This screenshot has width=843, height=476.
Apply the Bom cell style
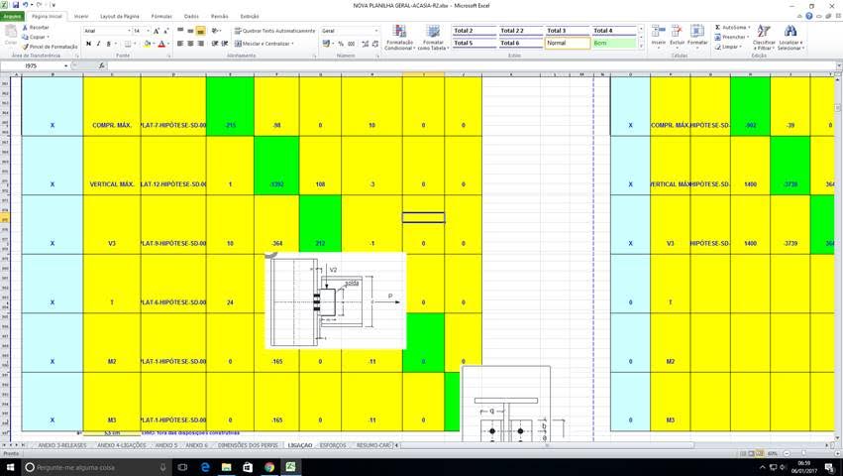tap(614, 43)
